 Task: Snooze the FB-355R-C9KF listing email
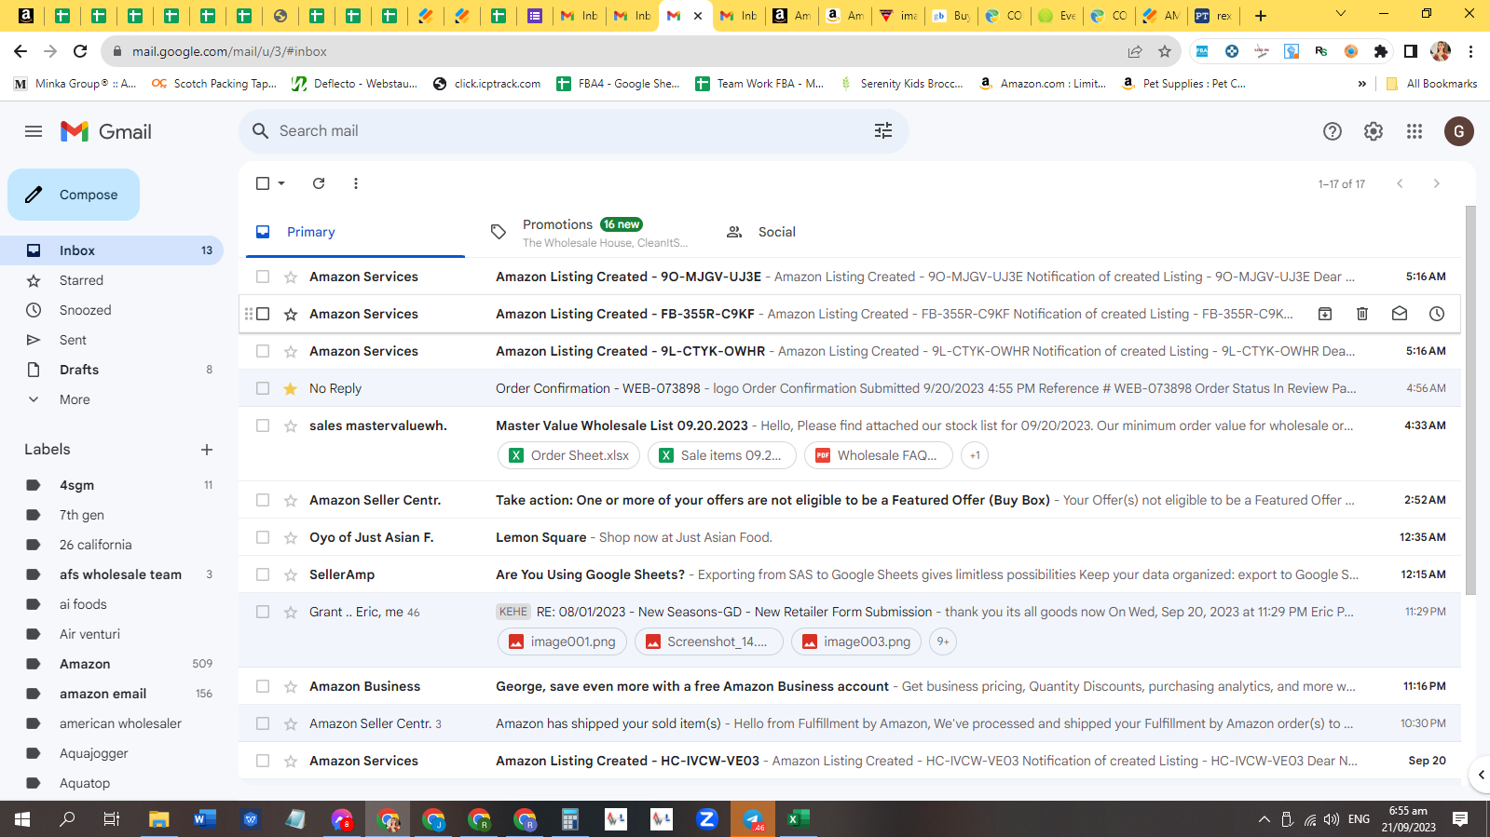click(1437, 314)
